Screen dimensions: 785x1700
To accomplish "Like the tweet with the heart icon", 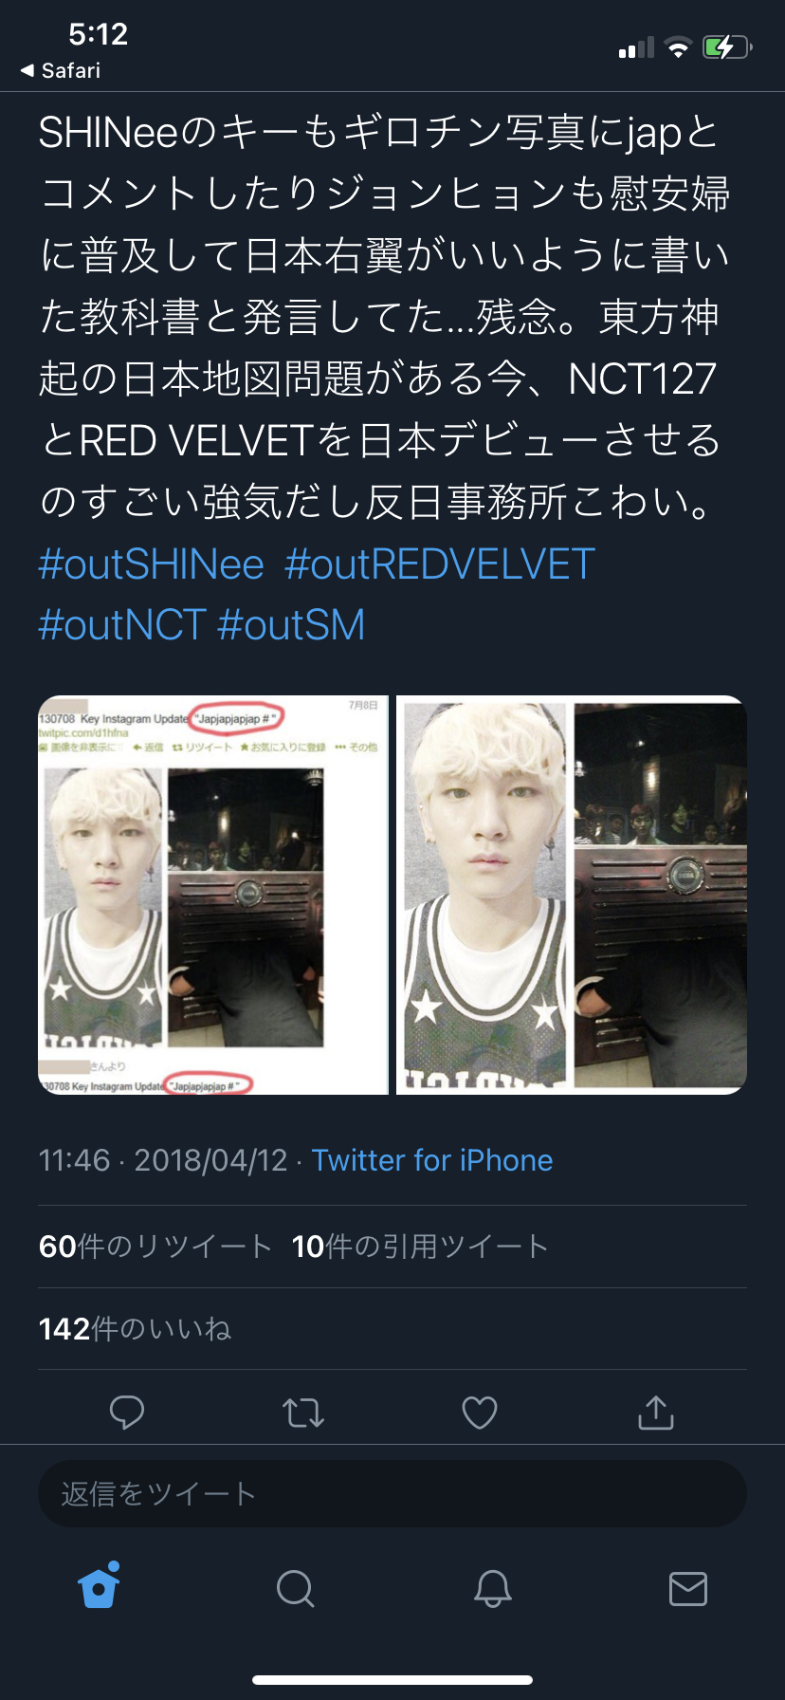I will pos(480,1413).
